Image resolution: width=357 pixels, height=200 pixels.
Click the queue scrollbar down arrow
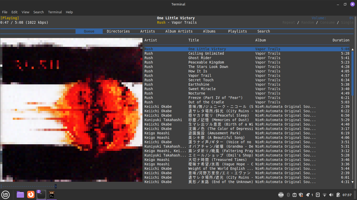point(353,182)
